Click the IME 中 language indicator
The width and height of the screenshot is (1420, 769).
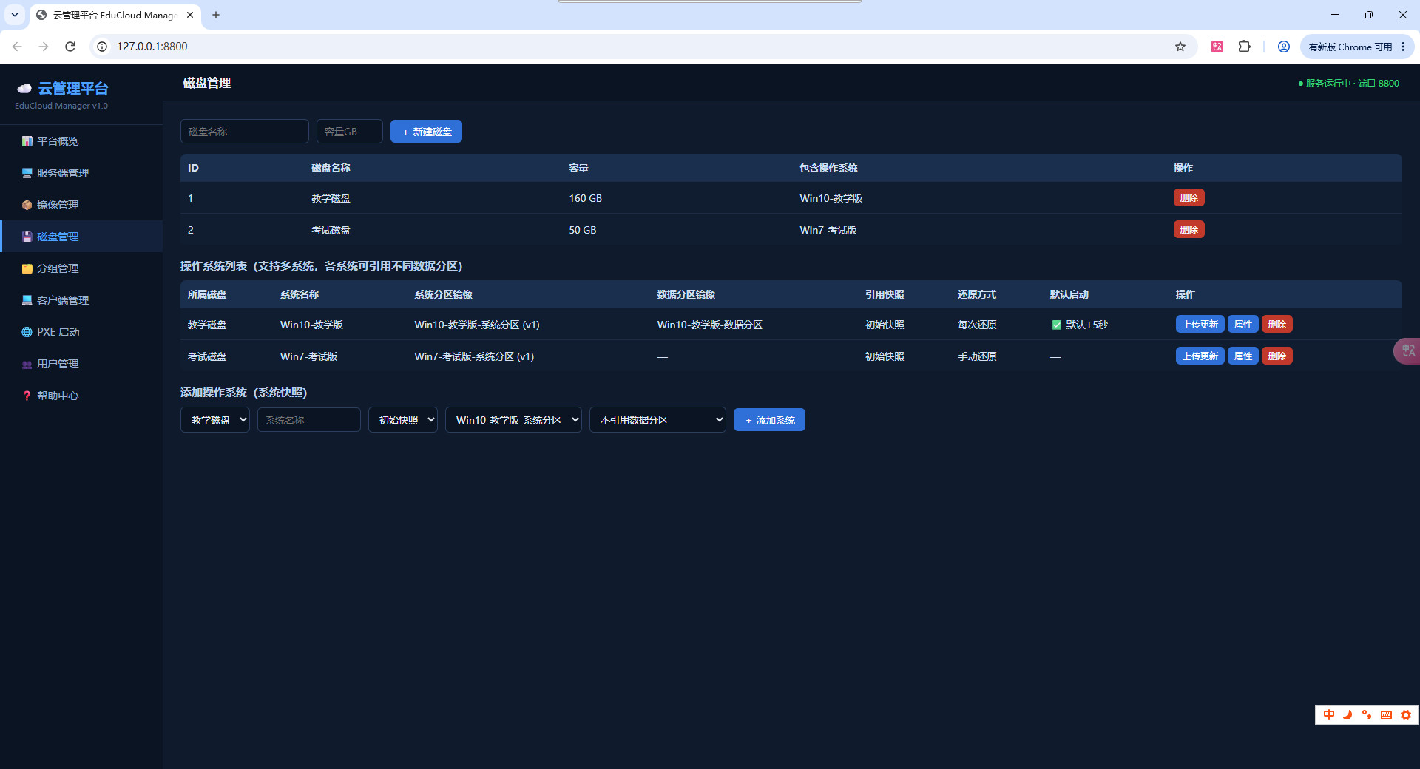click(x=1329, y=715)
